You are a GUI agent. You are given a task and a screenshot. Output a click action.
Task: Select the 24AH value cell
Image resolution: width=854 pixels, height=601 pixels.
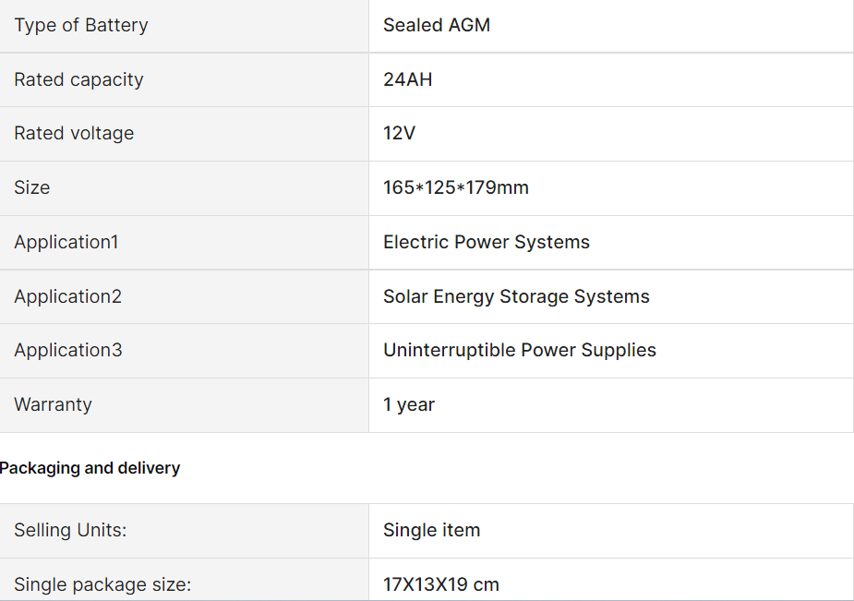[x=611, y=79]
